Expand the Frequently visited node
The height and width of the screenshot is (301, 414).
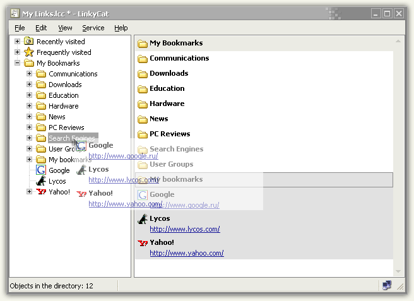pos(17,52)
